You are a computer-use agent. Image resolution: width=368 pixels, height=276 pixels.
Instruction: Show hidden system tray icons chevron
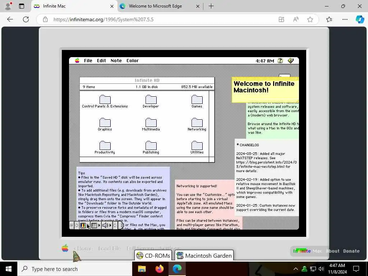(296, 269)
